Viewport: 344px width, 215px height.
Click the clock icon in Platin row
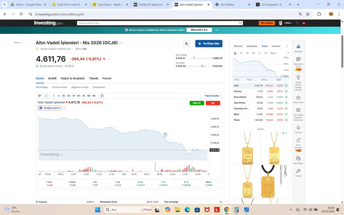tap(286, 120)
